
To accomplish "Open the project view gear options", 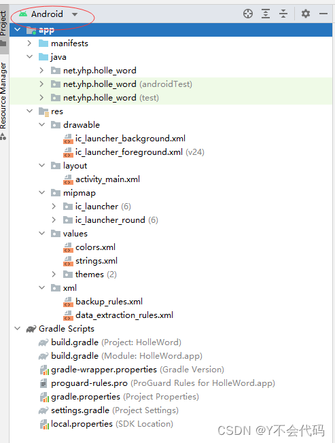I will pyautogui.click(x=306, y=14).
